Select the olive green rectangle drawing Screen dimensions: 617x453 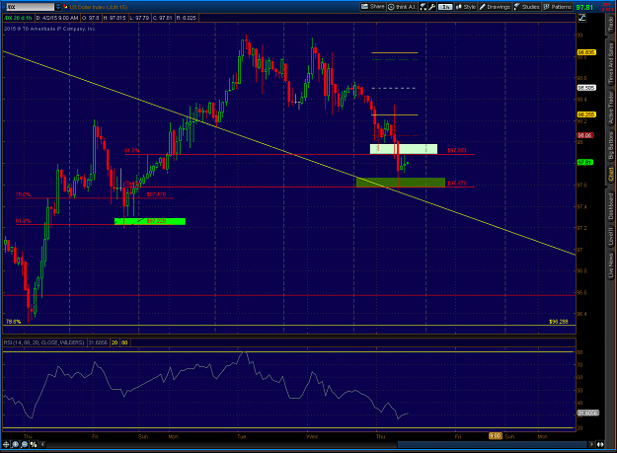click(401, 183)
